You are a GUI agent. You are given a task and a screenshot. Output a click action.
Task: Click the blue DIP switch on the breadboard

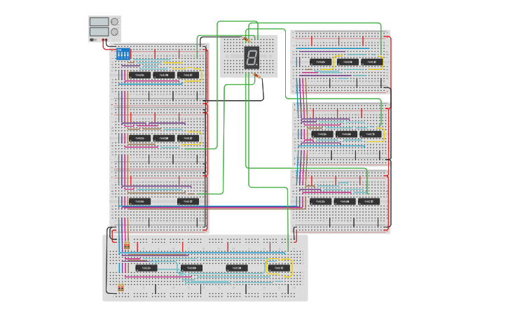[123, 53]
